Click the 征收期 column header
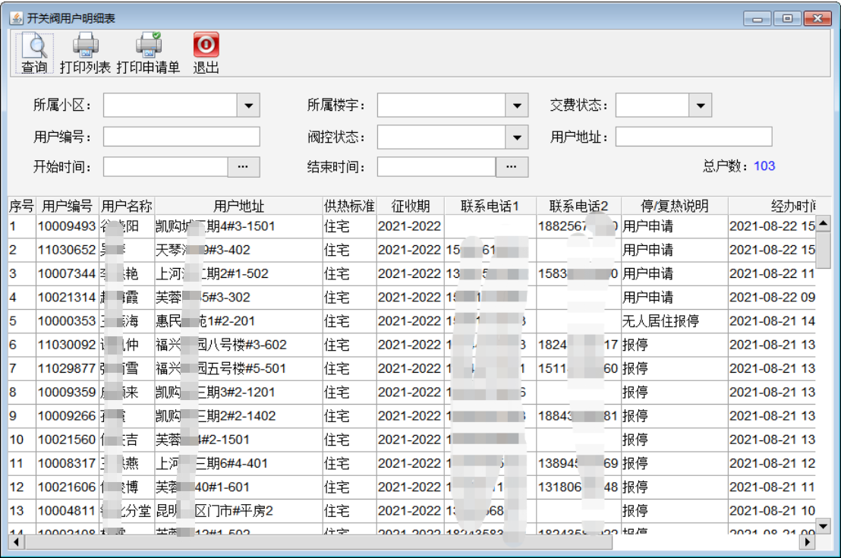 [410, 206]
